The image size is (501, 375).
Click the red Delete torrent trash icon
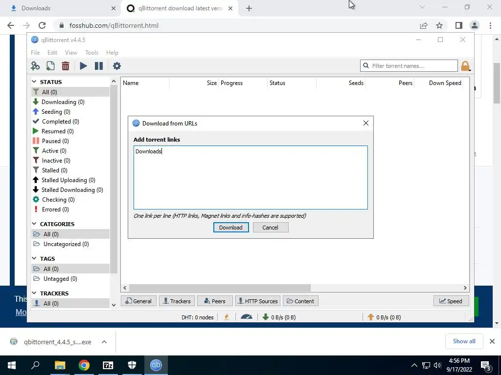pyautogui.click(x=66, y=66)
